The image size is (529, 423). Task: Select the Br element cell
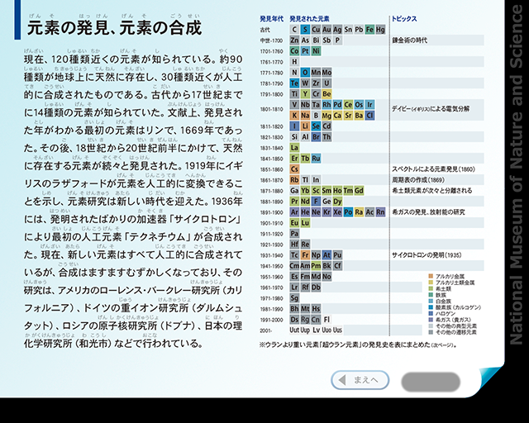316,137
